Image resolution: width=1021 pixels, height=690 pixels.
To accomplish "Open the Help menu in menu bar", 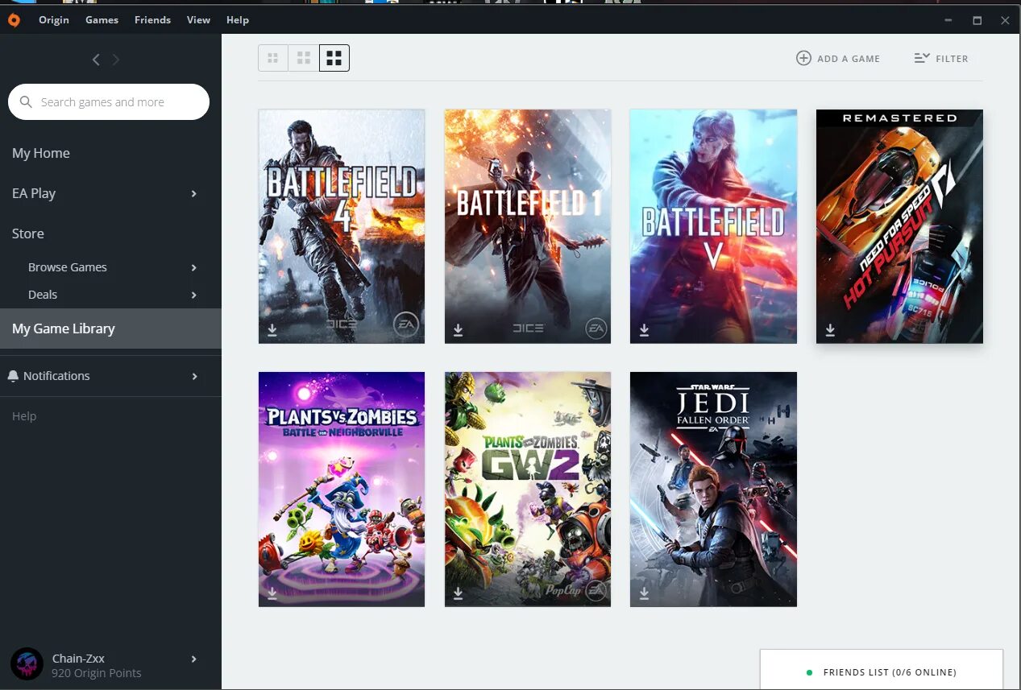I will point(238,20).
